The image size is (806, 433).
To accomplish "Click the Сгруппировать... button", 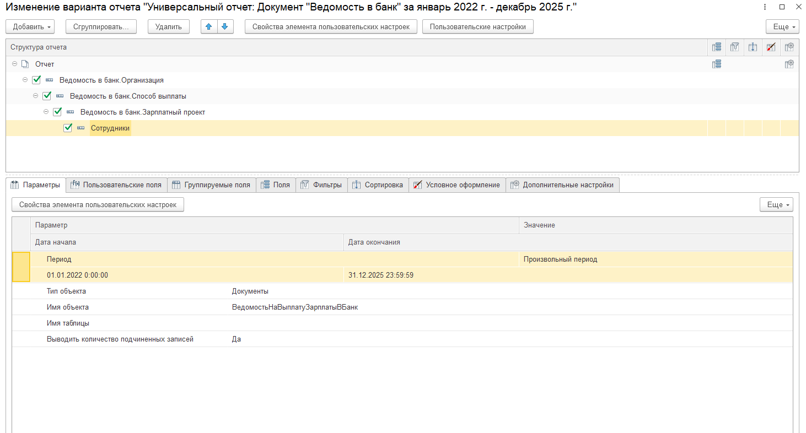I will point(100,26).
